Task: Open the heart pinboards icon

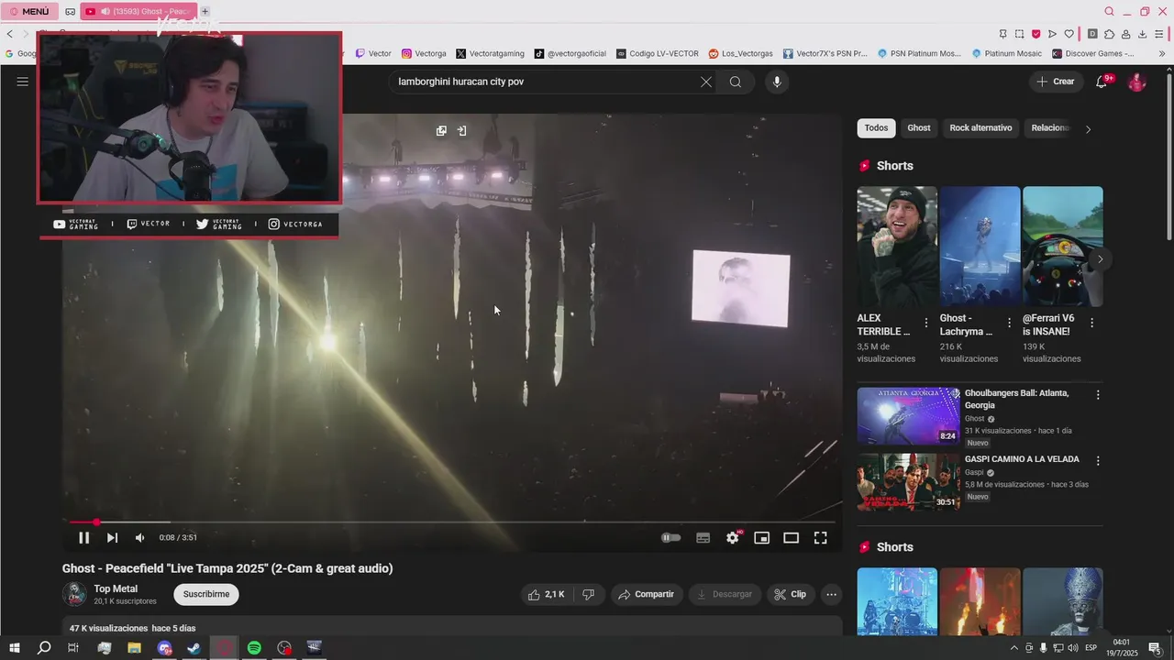Action: point(1069,34)
